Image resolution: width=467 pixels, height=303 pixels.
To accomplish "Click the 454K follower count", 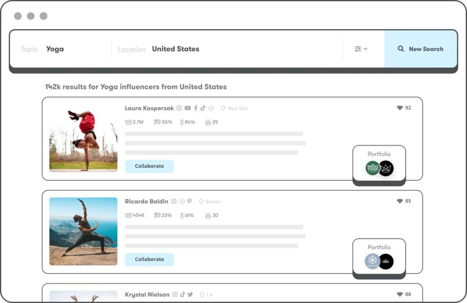I will coord(139,215).
